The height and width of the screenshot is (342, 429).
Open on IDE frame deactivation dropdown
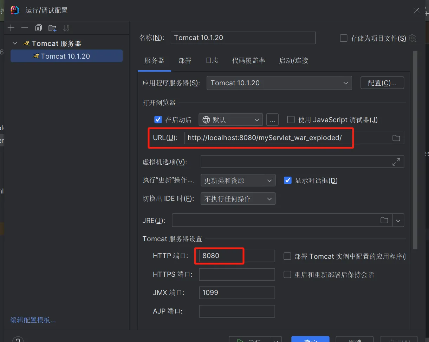coord(238,199)
